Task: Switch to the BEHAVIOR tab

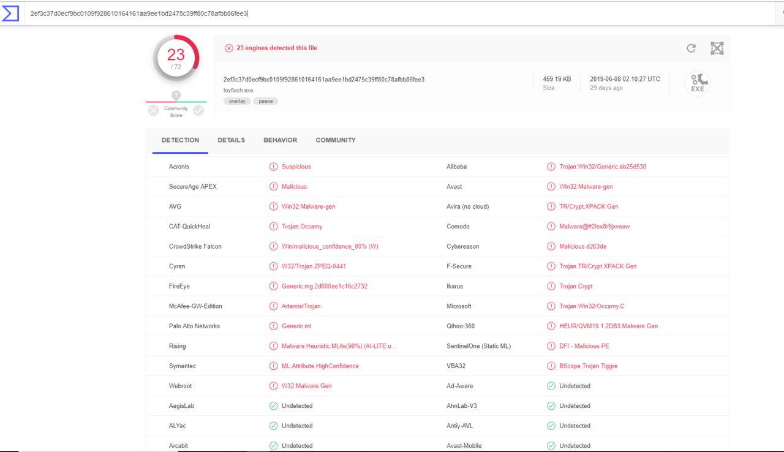Action: click(280, 140)
